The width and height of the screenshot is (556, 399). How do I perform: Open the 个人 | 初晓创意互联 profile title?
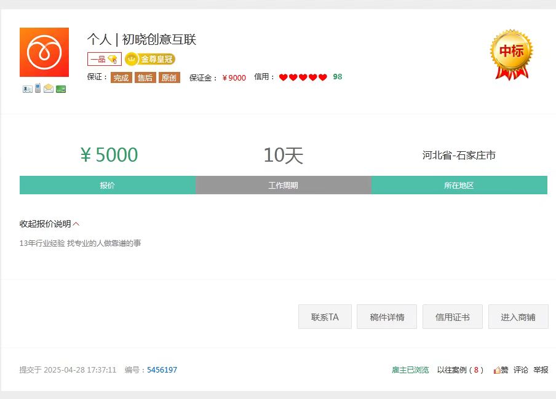[141, 39]
